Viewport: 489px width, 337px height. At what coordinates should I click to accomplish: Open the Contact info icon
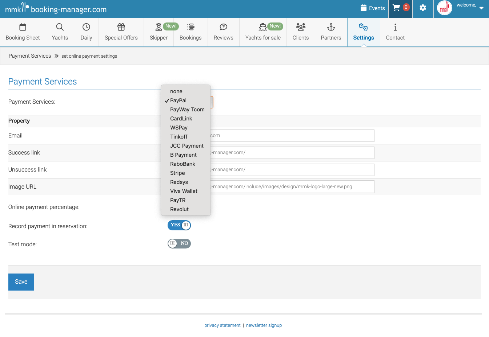[395, 27]
